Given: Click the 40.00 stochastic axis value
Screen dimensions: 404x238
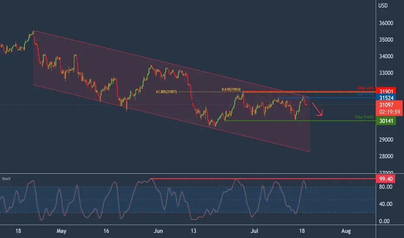Looking at the screenshot, I should (386, 204).
